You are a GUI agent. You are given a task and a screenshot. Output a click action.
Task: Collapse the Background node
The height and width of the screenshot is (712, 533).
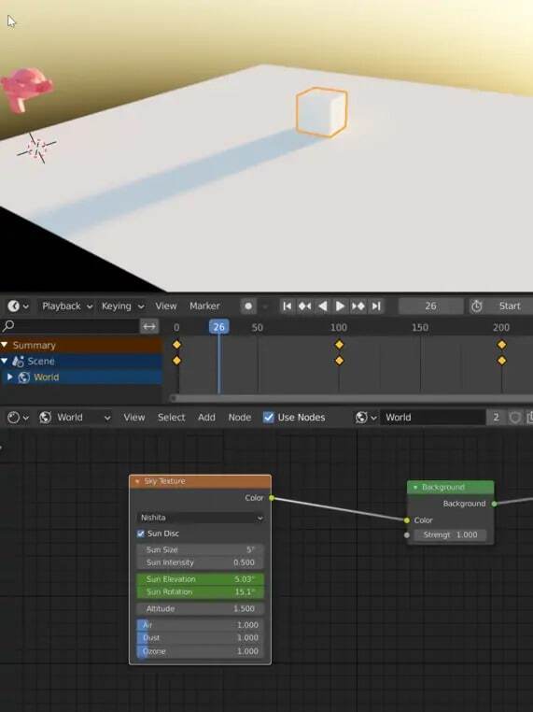pos(414,487)
